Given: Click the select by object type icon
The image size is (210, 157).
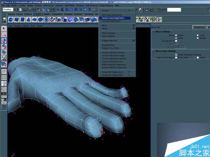Looking at the screenshot, I should pos(43,9).
